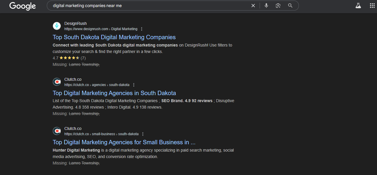Clear the search query with X
377x175 pixels.
click(x=253, y=6)
